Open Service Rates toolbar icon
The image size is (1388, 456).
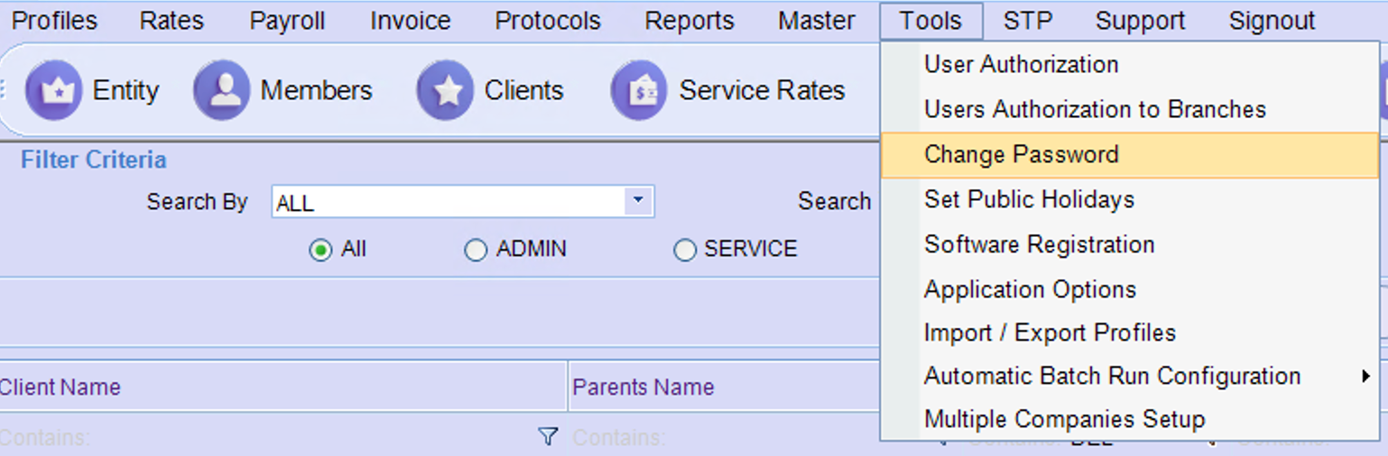(x=640, y=90)
